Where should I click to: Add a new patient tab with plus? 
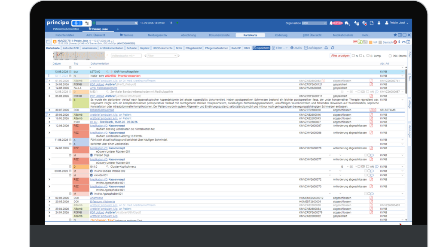coord(118,29)
